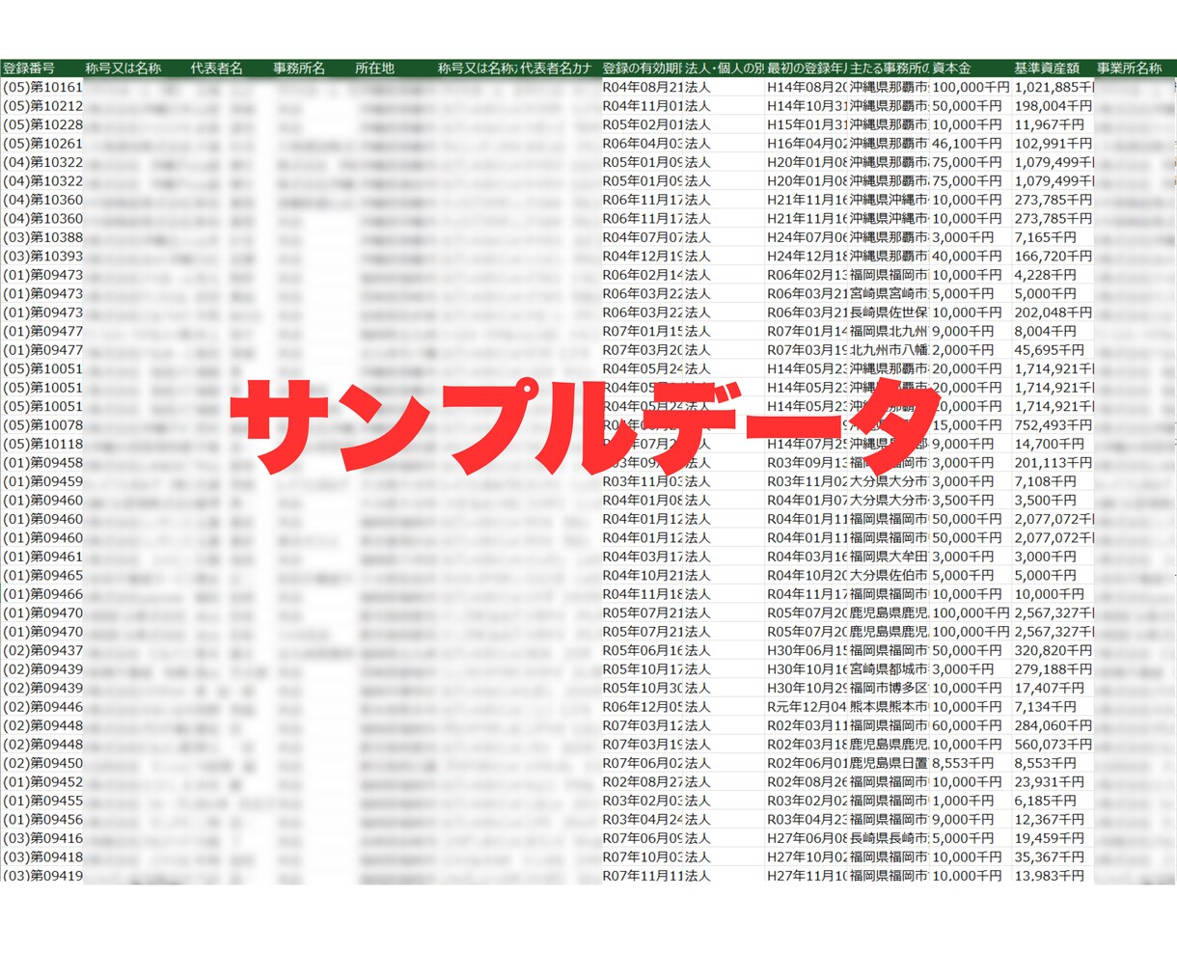Select the asset value 102,991千円
Screen dimensions: 1177x979
point(1053,144)
